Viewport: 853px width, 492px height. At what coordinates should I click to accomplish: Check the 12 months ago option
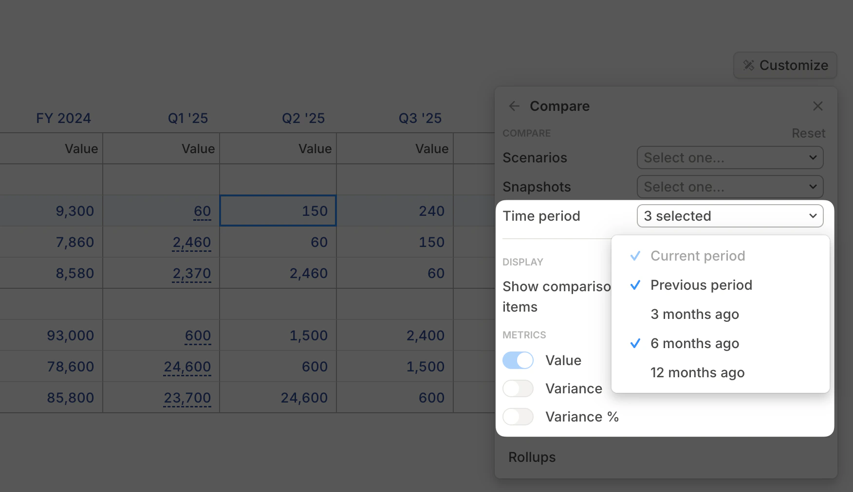697,372
